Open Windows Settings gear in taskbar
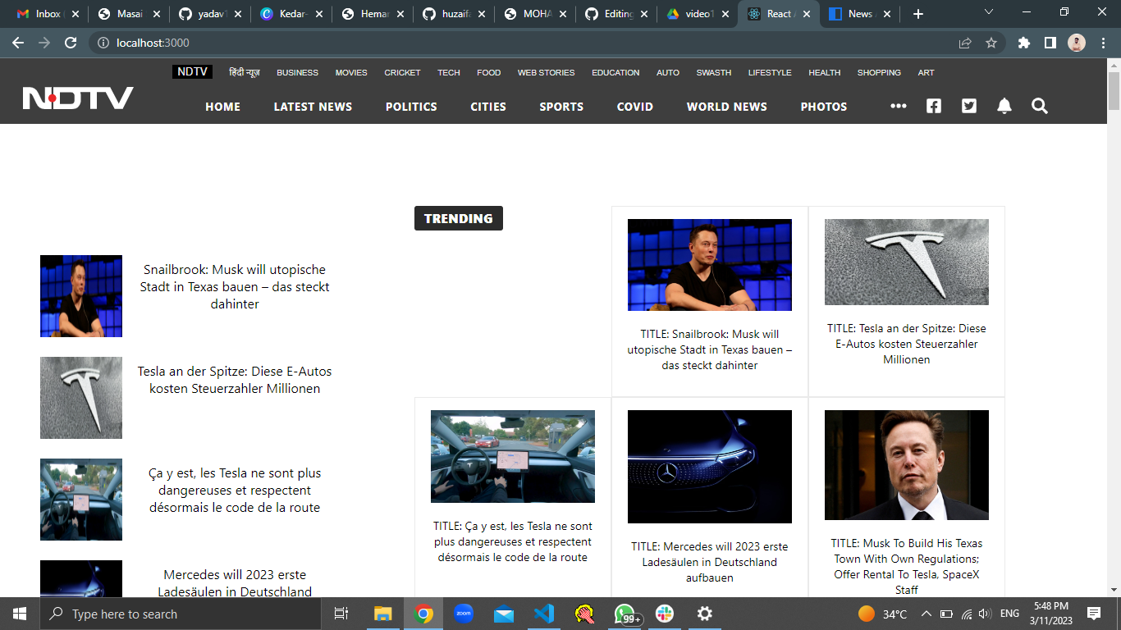This screenshot has width=1121, height=630. [x=704, y=614]
